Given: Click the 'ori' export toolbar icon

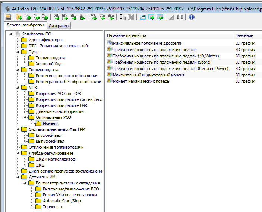Looking at the screenshot, I should (56, 17).
